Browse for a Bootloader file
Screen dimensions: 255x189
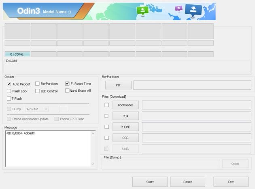click(125, 105)
